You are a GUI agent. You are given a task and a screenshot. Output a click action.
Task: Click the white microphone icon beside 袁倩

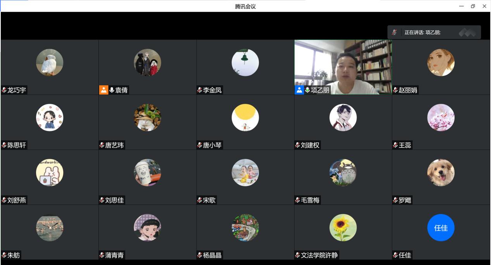pyautogui.click(x=112, y=90)
